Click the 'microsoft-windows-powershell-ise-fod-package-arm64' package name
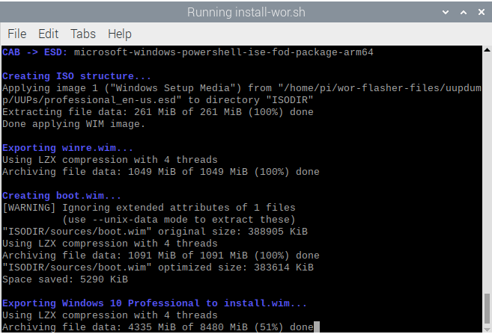Viewport: 492px width, 334px height. 223,52
